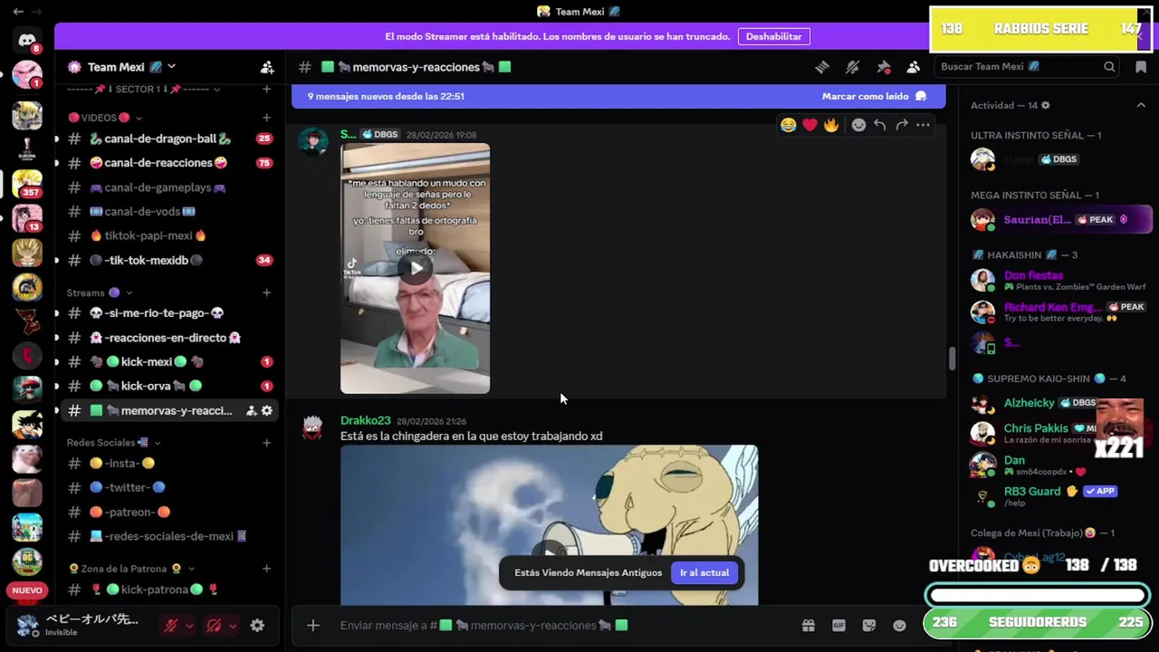The width and height of the screenshot is (1159, 652).
Task: React with laughing emoji on message
Action: pos(789,125)
